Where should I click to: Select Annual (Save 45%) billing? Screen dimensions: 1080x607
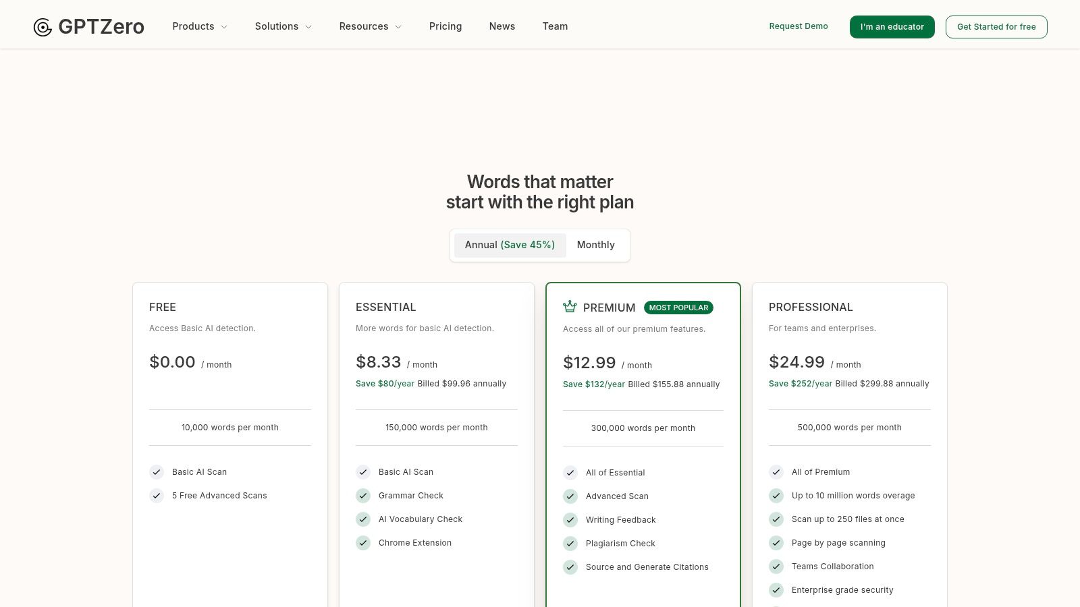click(x=510, y=245)
